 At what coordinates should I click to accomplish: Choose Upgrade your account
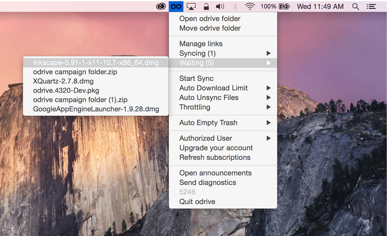[x=223, y=148]
